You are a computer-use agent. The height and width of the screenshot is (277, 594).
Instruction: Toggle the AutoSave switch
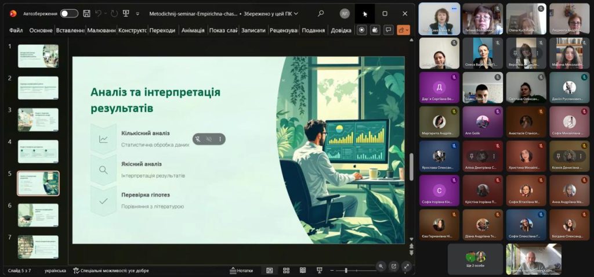pyautogui.click(x=69, y=13)
